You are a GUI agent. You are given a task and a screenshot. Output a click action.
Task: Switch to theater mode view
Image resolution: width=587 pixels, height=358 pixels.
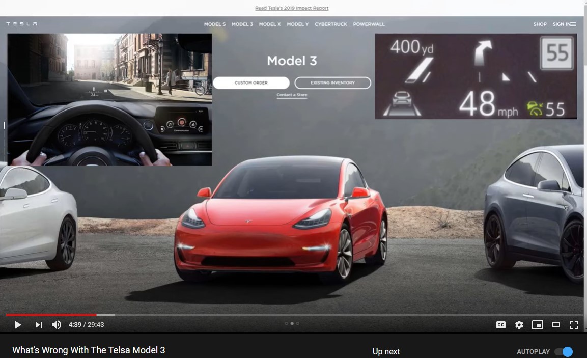[556, 325]
